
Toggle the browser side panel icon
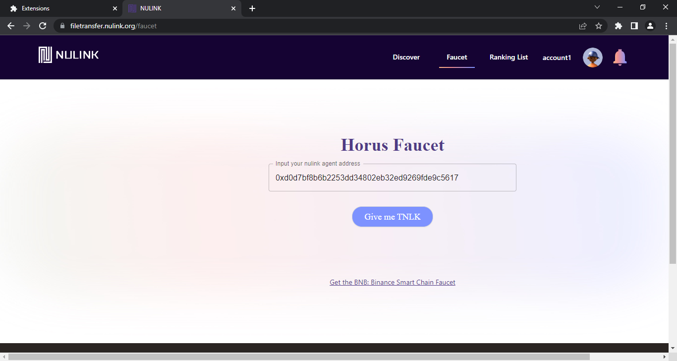(x=634, y=26)
